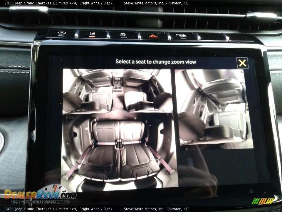Tap 'Select a seat to change zoom view' heading

click(155, 62)
